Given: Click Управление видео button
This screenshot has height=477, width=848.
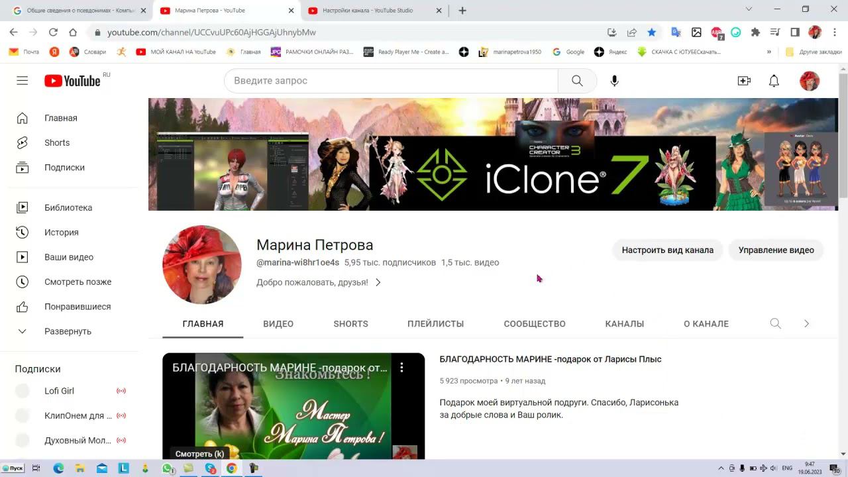Looking at the screenshot, I should (x=776, y=250).
